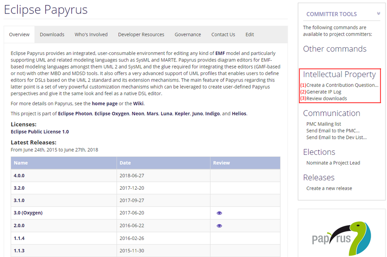Switch to the Contact Us tab

point(223,34)
